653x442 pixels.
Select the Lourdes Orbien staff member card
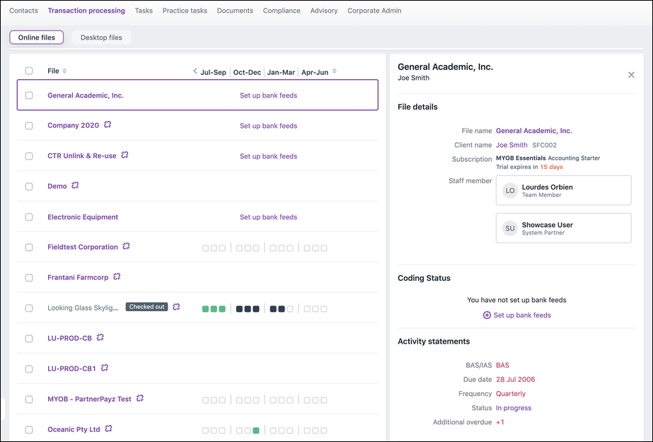(x=563, y=190)
